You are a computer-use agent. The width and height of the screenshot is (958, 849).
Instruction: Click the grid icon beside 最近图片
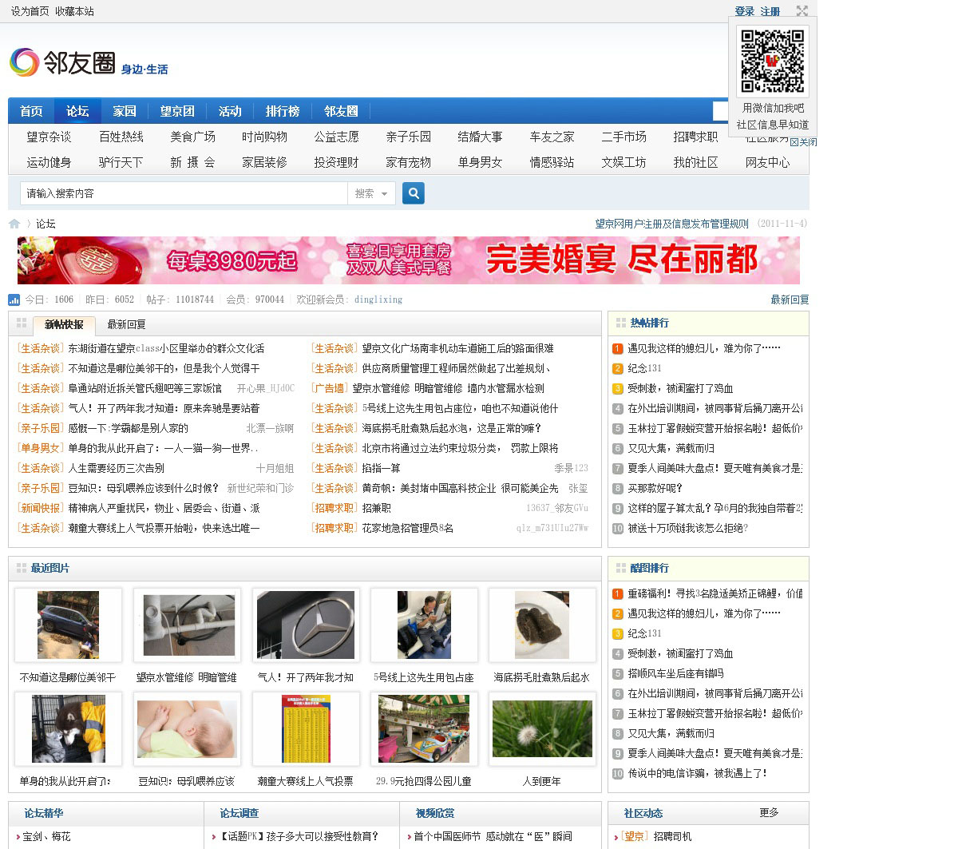[22, 568]
